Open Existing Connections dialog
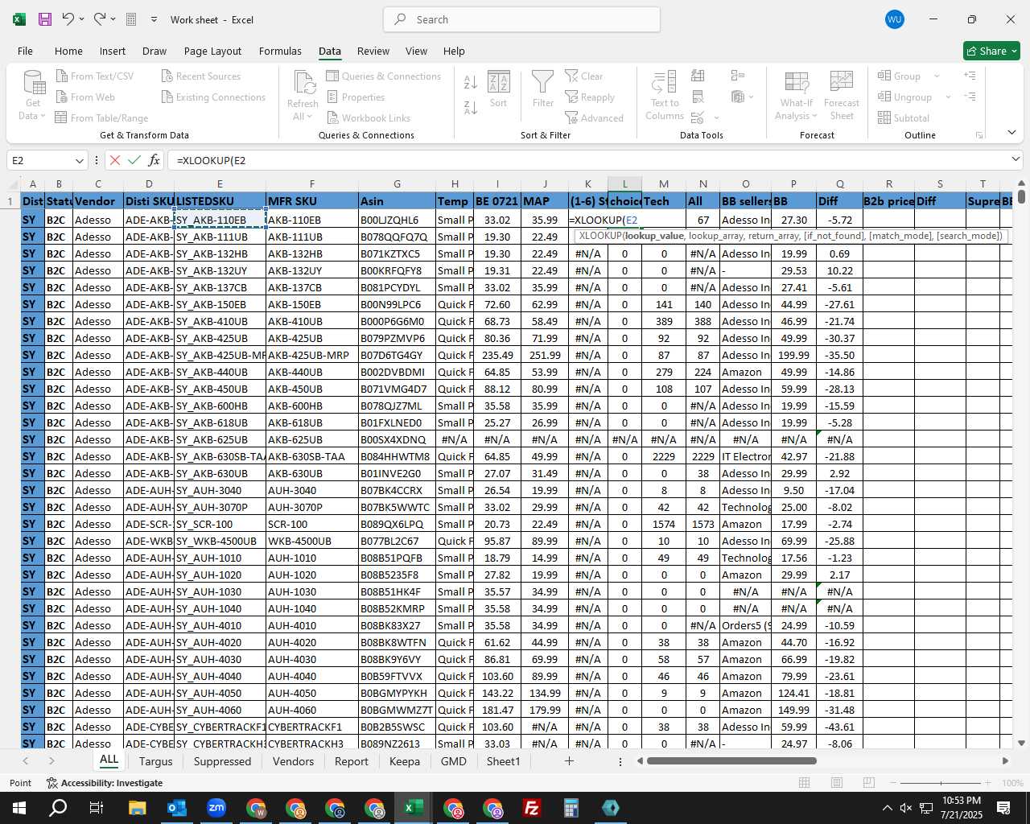The image size is (1030, 824). point(213,97)
